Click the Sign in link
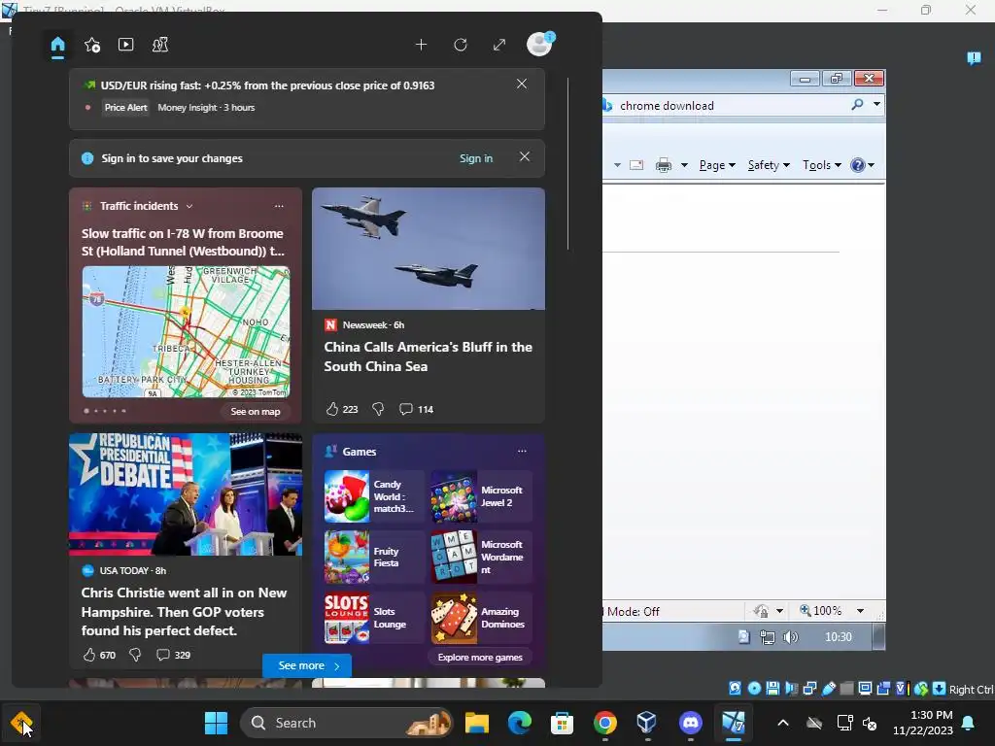The image size is (995, 746). pyautogui.click(x=476, y=158)
